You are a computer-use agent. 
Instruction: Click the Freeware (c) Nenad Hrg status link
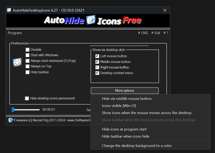click(x=52, y=120)
